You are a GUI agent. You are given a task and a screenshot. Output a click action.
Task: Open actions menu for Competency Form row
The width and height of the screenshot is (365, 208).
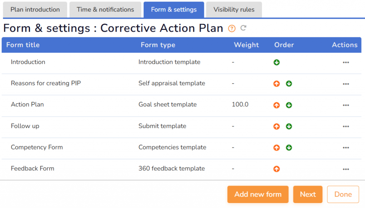(345, 148)
